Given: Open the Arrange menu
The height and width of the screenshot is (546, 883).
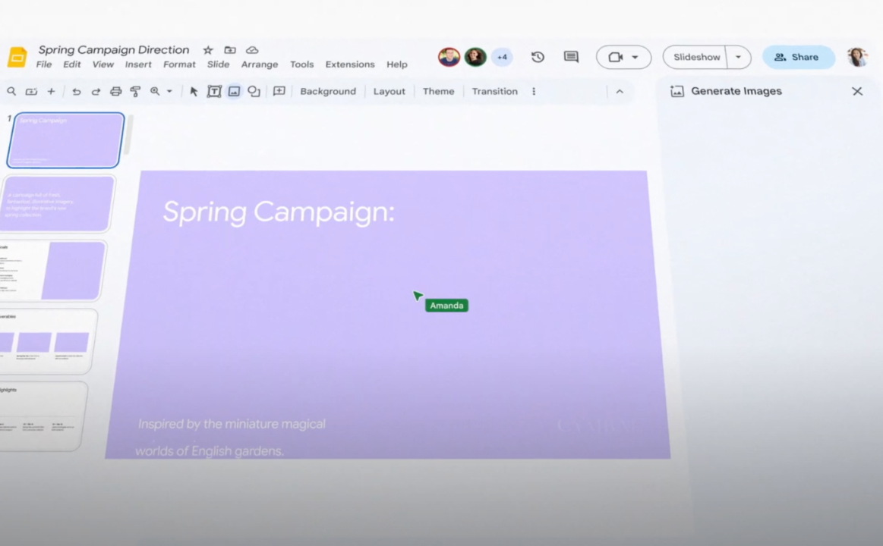Looking at the screenshot, I should [x=260, y=64].
